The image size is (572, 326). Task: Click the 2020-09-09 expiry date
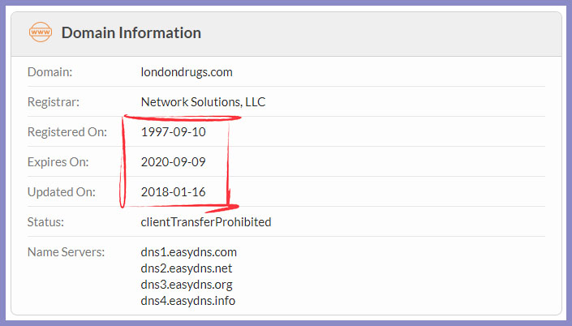coord(174,162)
